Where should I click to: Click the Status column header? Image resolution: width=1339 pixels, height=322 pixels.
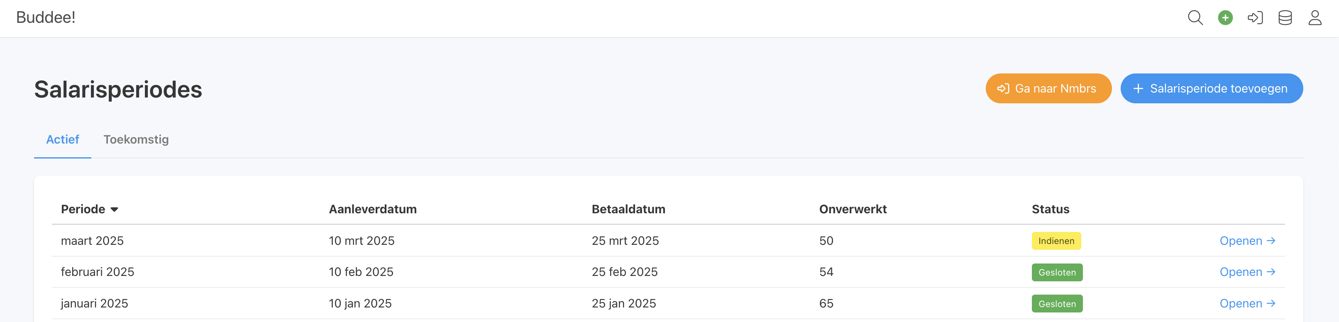tap(1050, 209)
